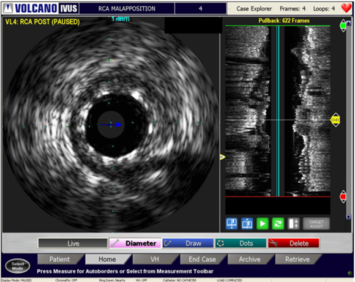Click the red heart icon
Viewport: 355px width, 282px height.
pos(346,8)
